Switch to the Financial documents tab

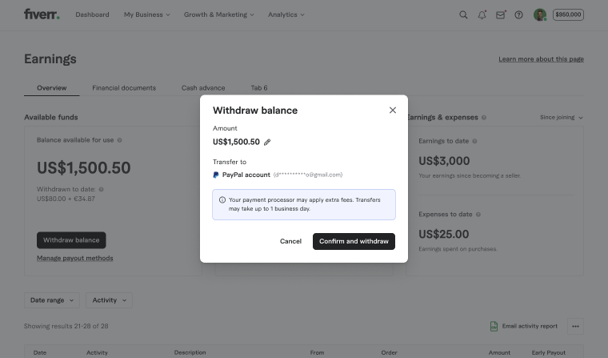[x=124, y=87]
